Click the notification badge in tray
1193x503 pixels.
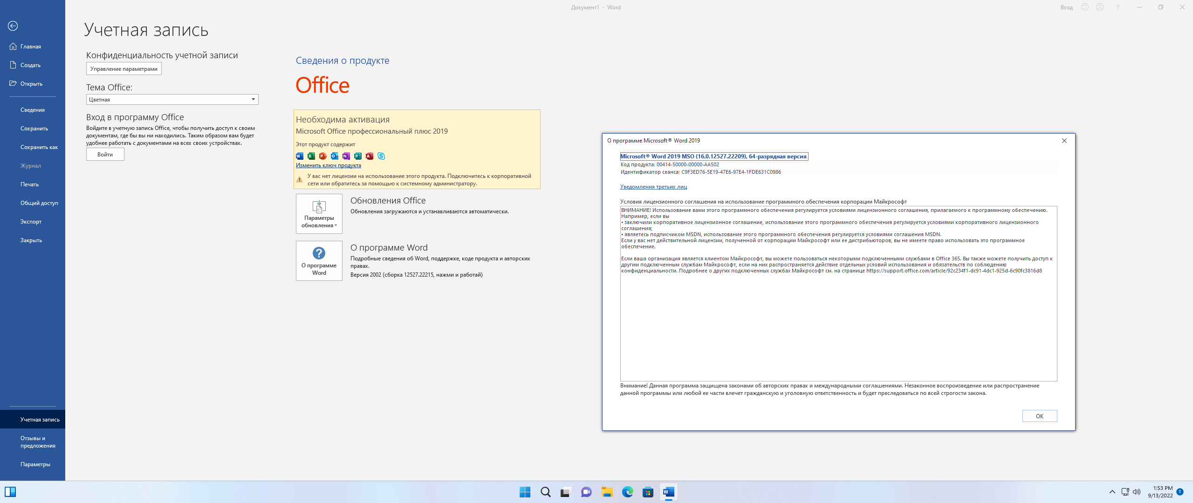(x=1180, y=492)
